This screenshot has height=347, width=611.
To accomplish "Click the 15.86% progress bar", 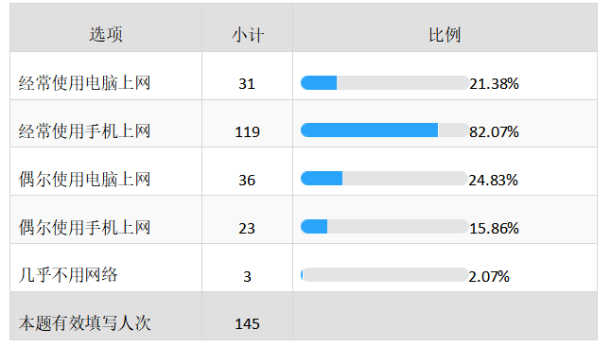I will [x=384, y=227].
